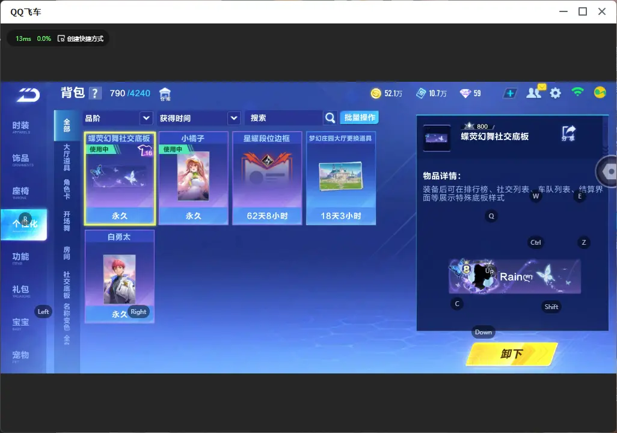
Task: Click the 0.0% usage indicator
Action: tap(44, 38)
